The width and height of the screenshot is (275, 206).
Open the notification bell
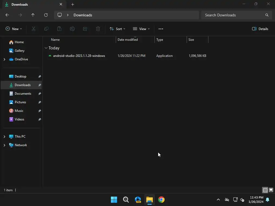tap(268, 200)
